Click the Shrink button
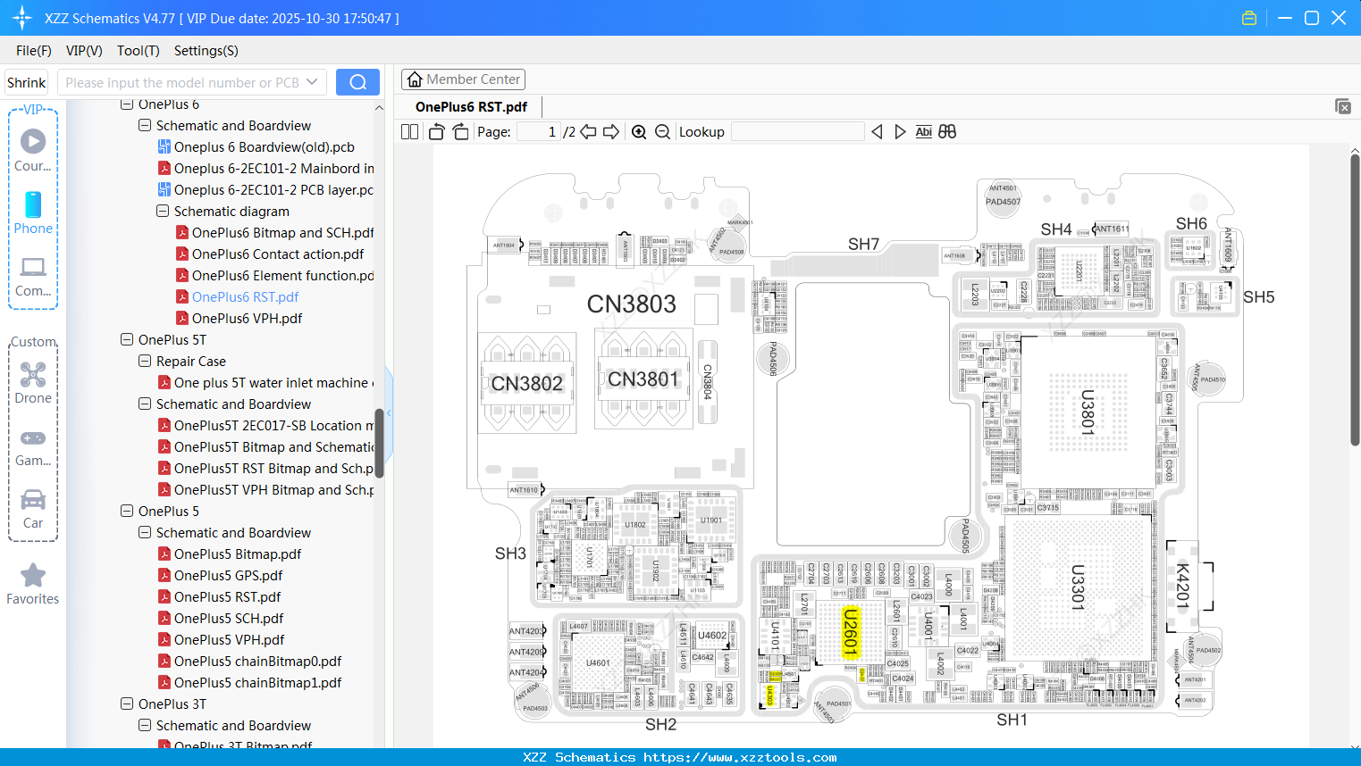This screenshot has width=1361, height=766. pos(27,82)
